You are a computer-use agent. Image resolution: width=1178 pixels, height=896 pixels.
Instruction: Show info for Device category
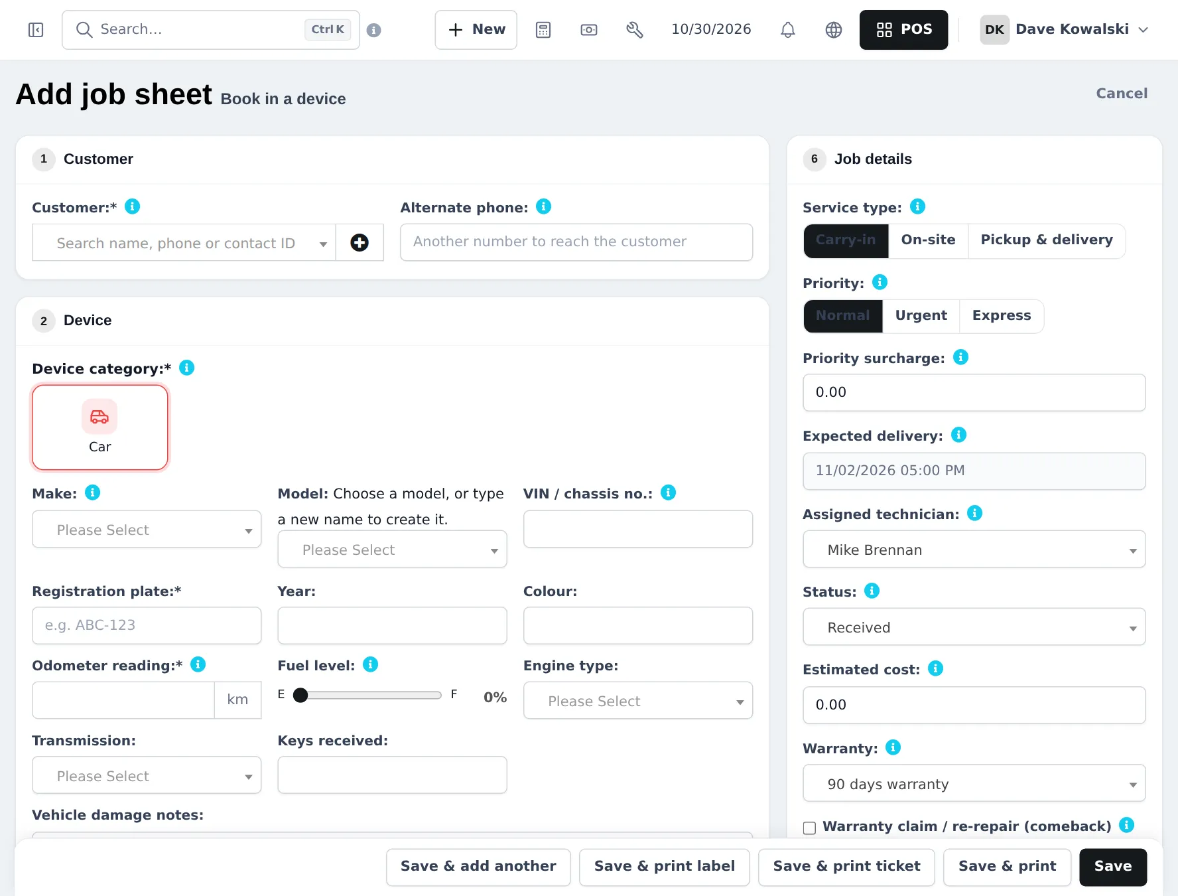187,368
